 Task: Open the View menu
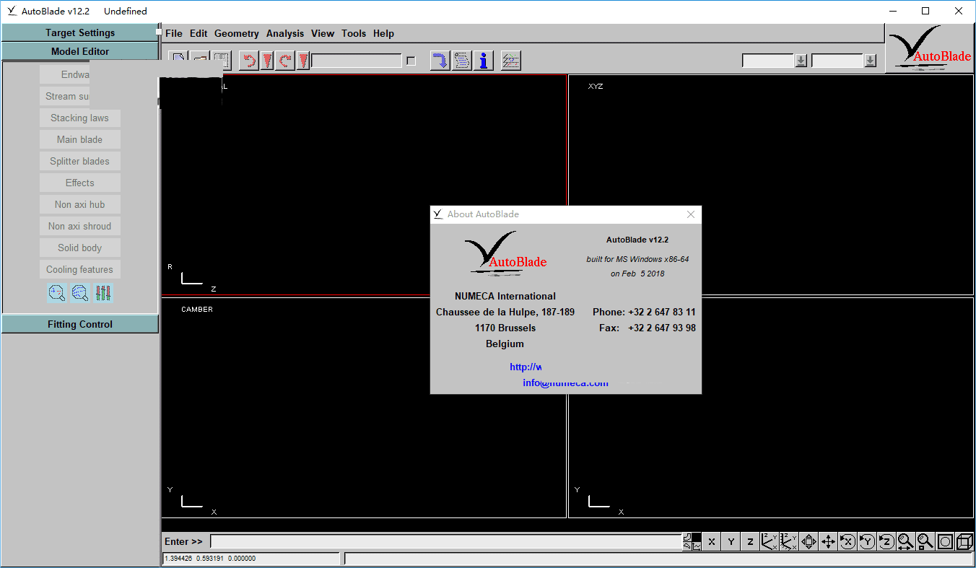(x=323, y=33)
